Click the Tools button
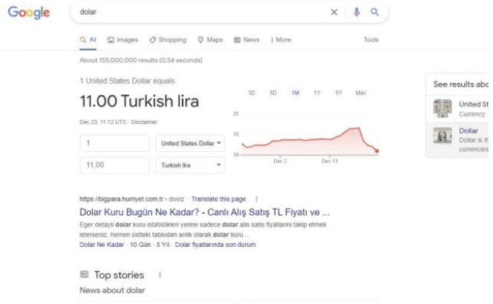493x304 pixels. click(371, 39)
